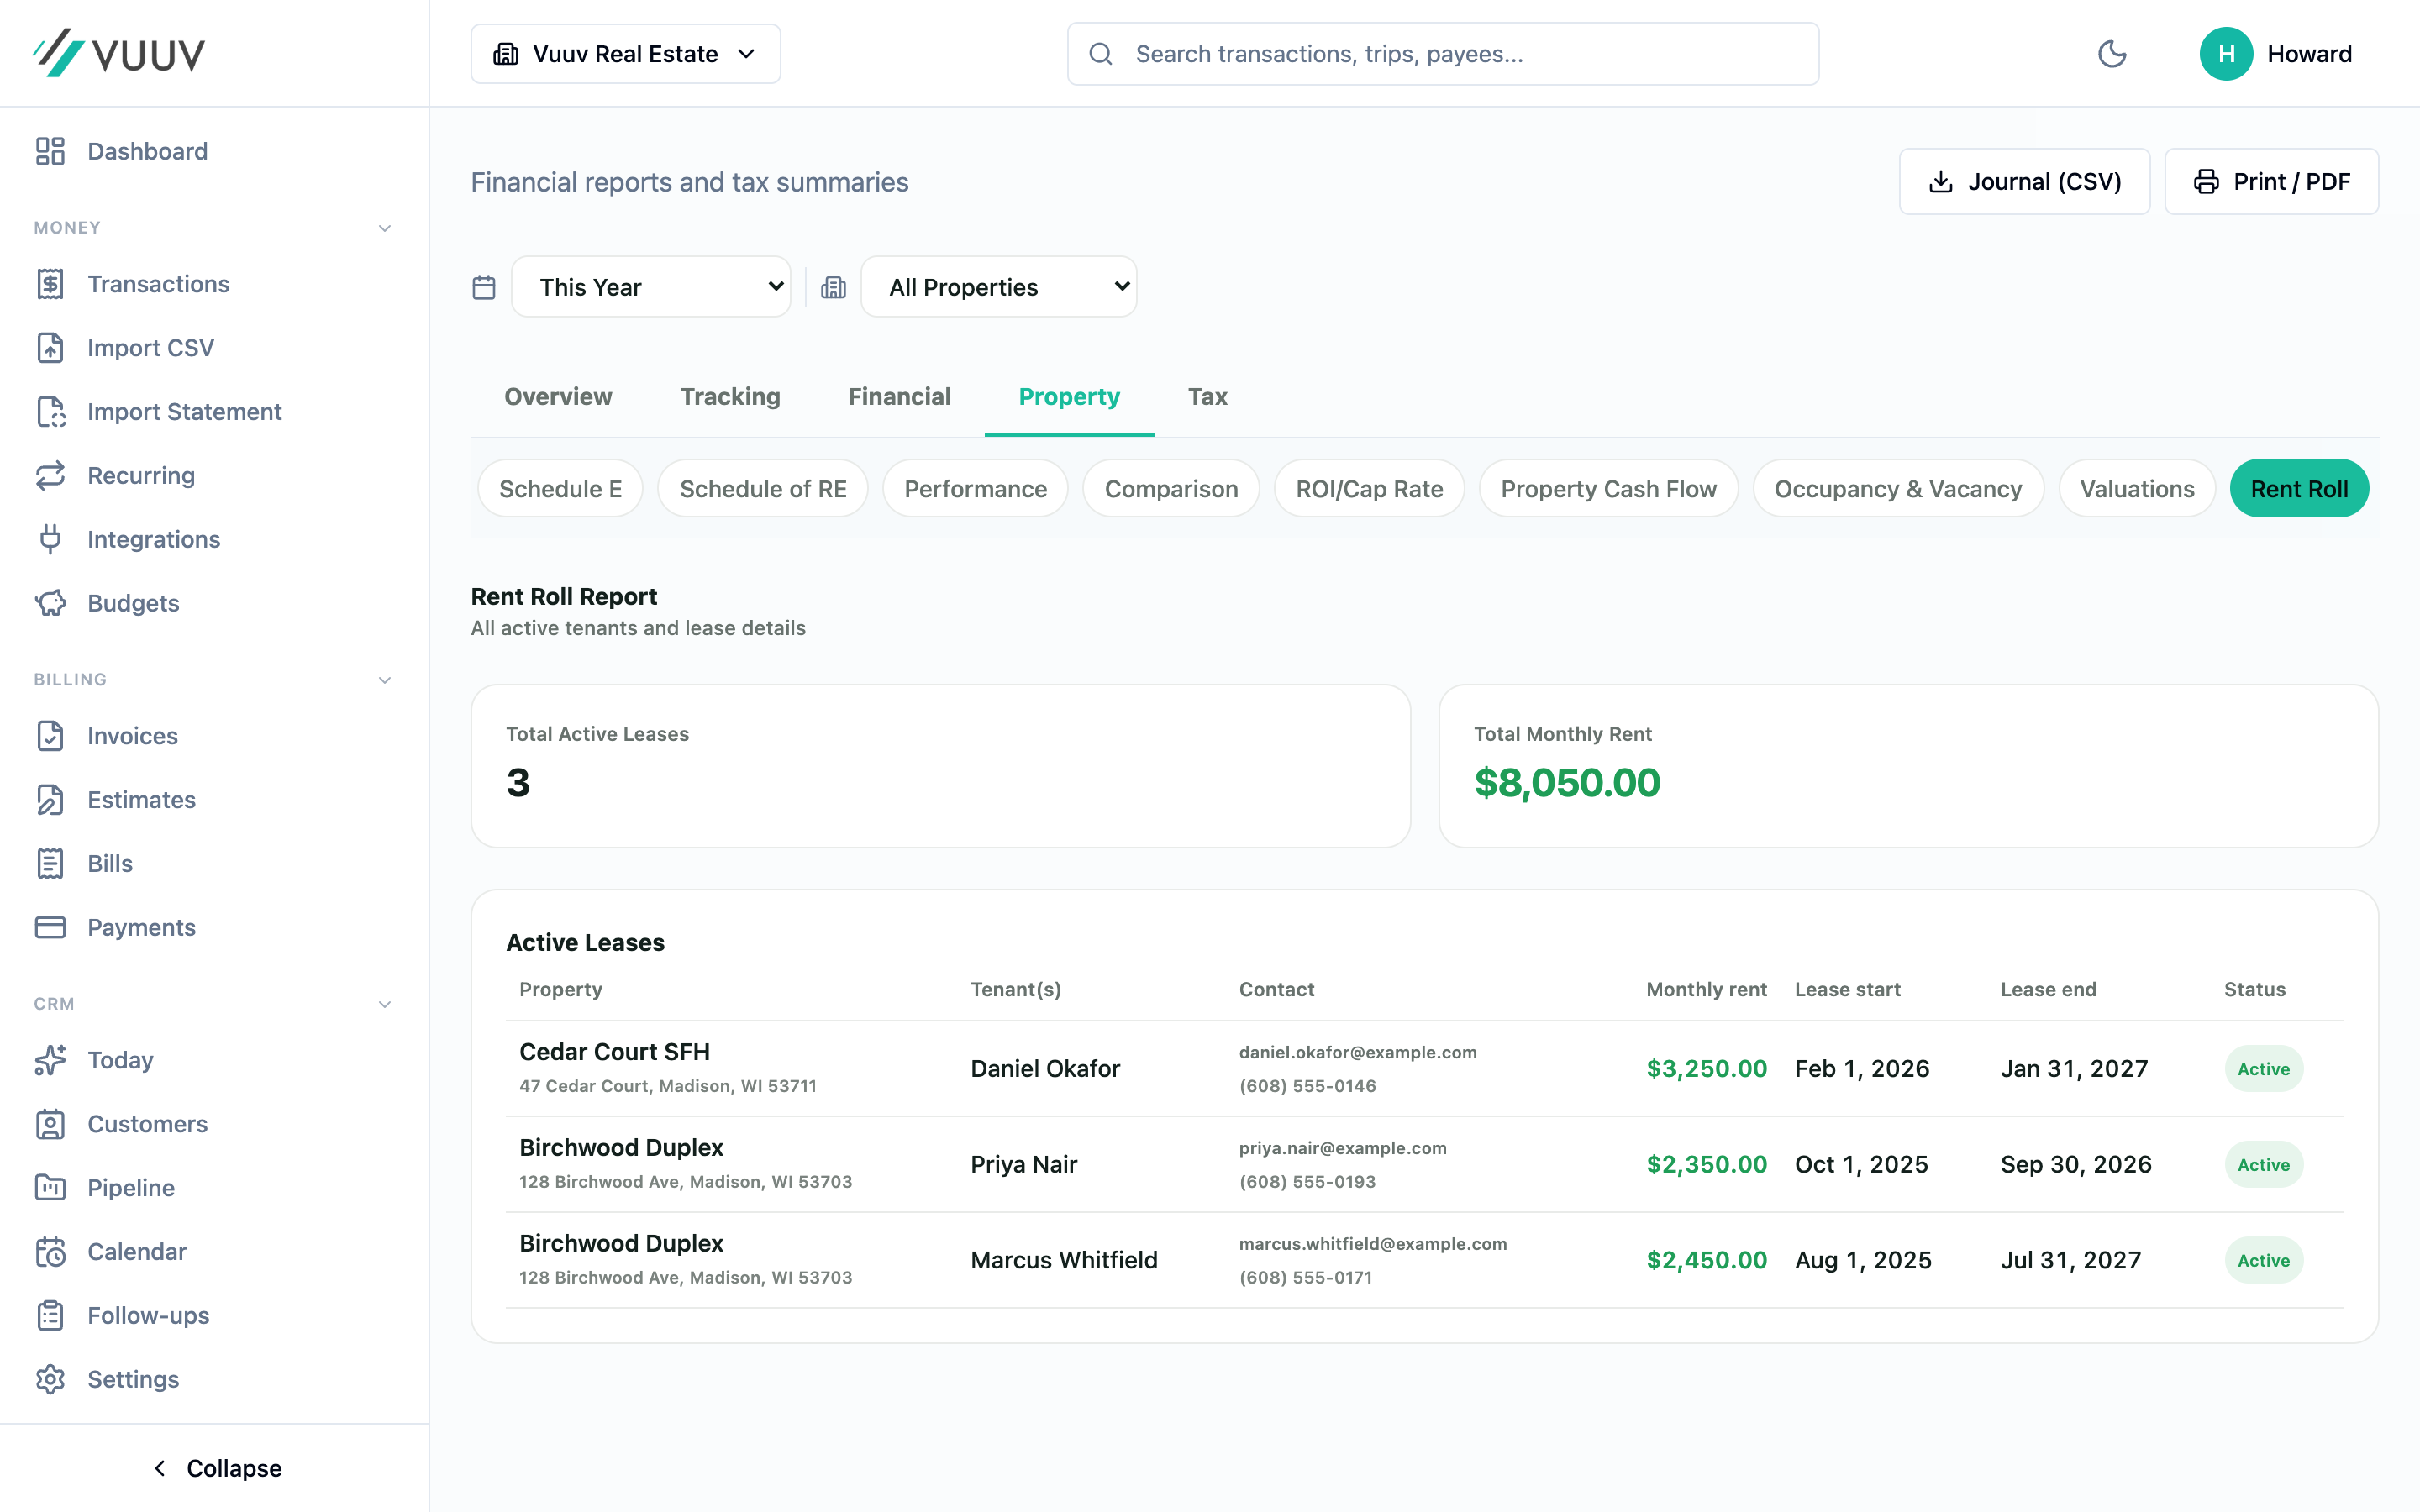Screen dimensions: 2420x1512
Task: Open the This Year date range dropdown
Action: [651, 287]
